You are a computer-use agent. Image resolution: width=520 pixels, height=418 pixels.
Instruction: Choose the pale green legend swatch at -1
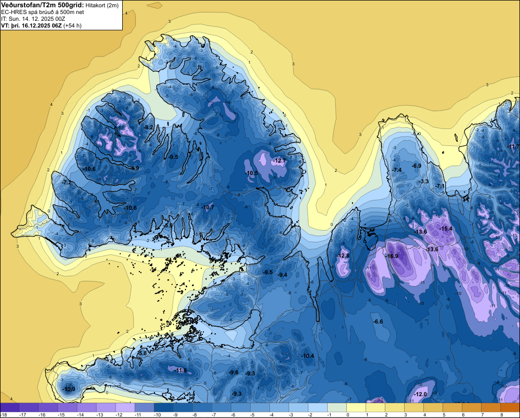337,407
